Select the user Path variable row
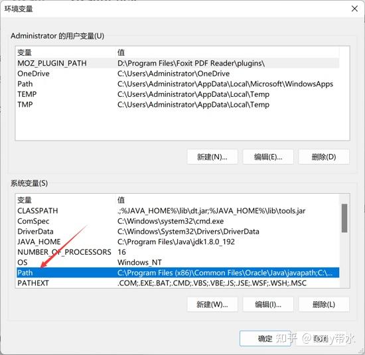 click(x=178, y=84)
